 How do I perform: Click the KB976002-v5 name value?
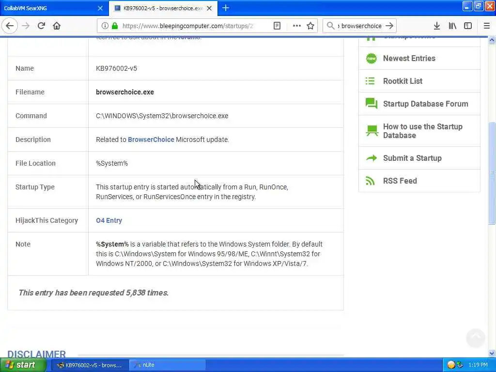[116, 68]
